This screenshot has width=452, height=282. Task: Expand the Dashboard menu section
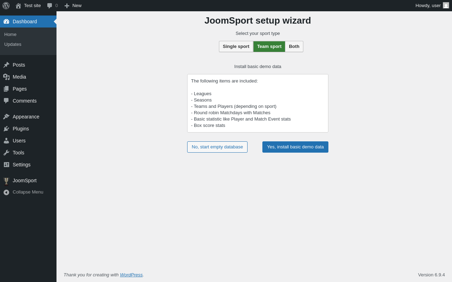[28, 22]
